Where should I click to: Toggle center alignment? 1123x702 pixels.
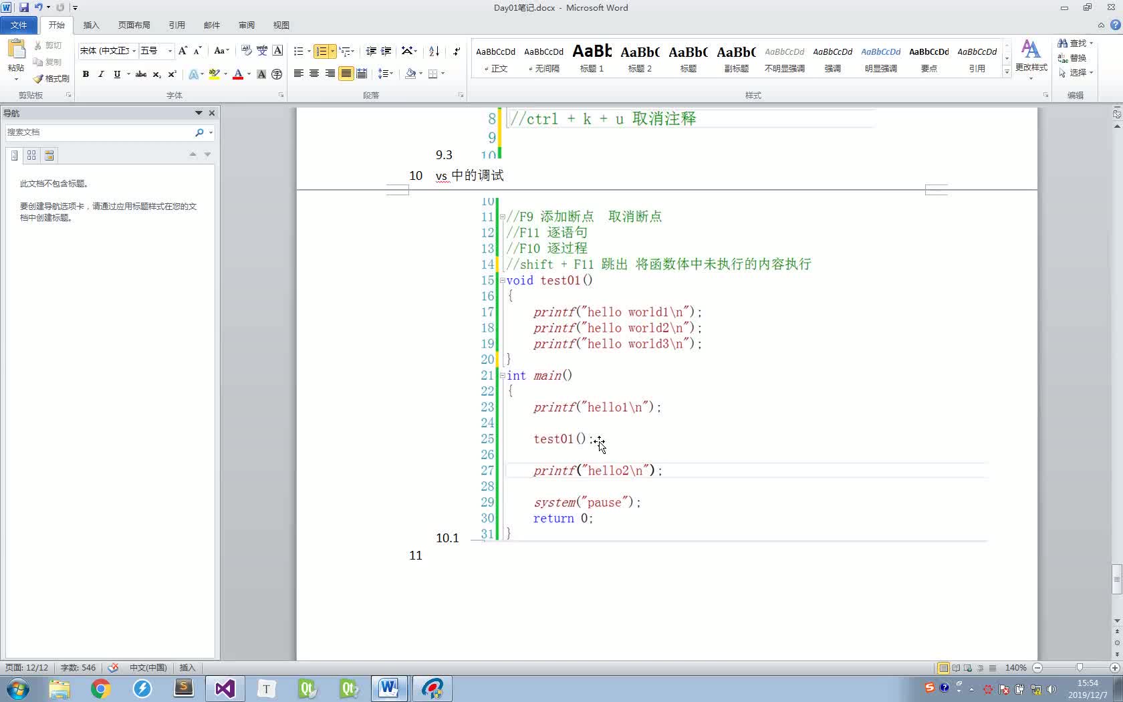pos(314,74)
